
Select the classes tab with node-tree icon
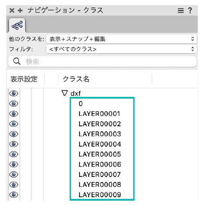click(17, 26)
